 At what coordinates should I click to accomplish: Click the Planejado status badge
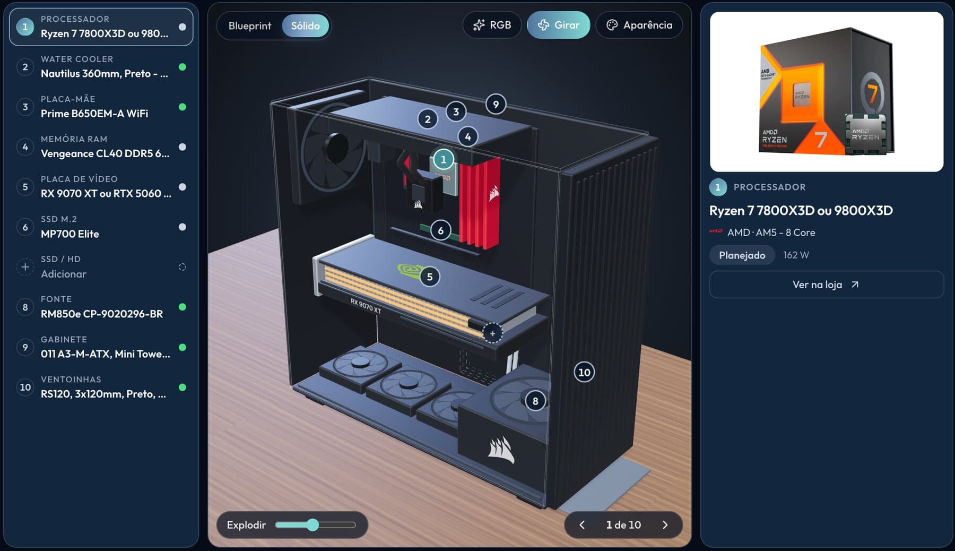pyautogui.click(x=742, y=255)
